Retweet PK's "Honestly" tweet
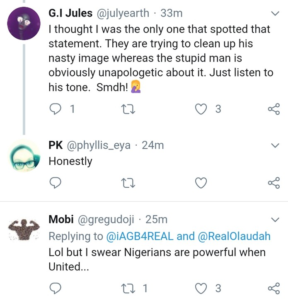288x299 pixels. (x=128, y=183)
